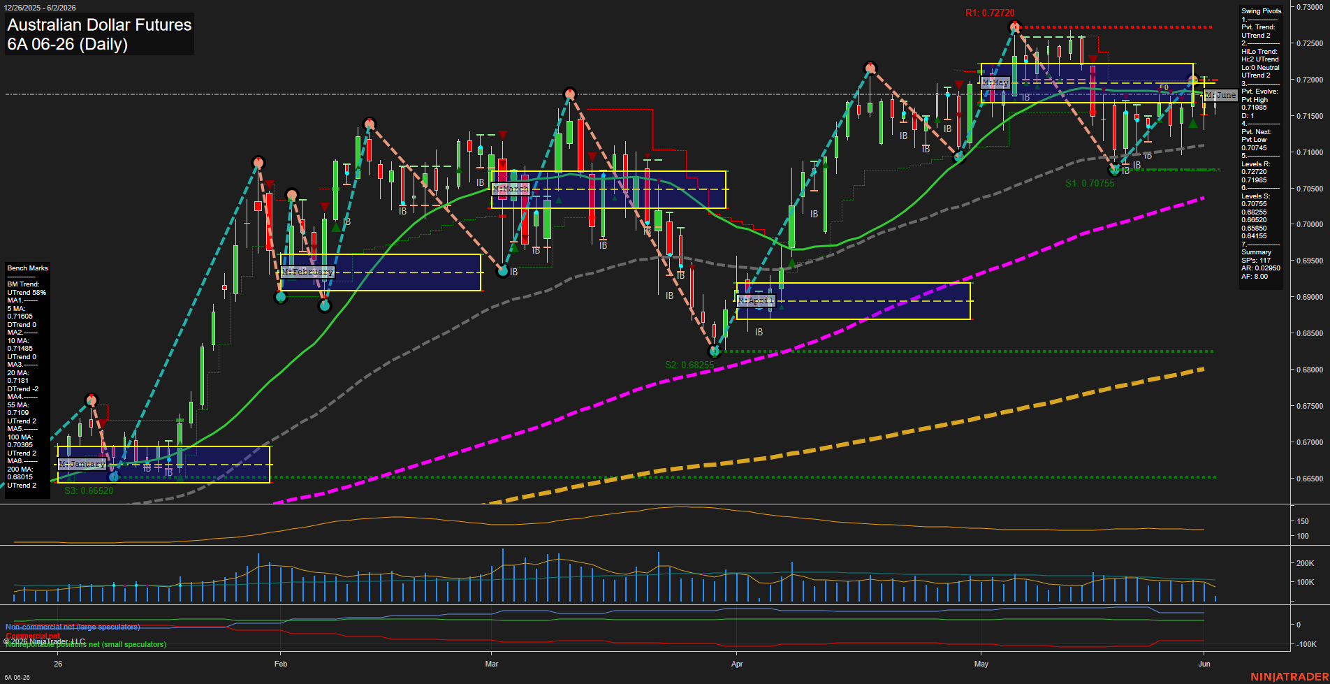Click the 0.66500 price axis label
Viewport: 1330px width, 684px height.
1310,479
